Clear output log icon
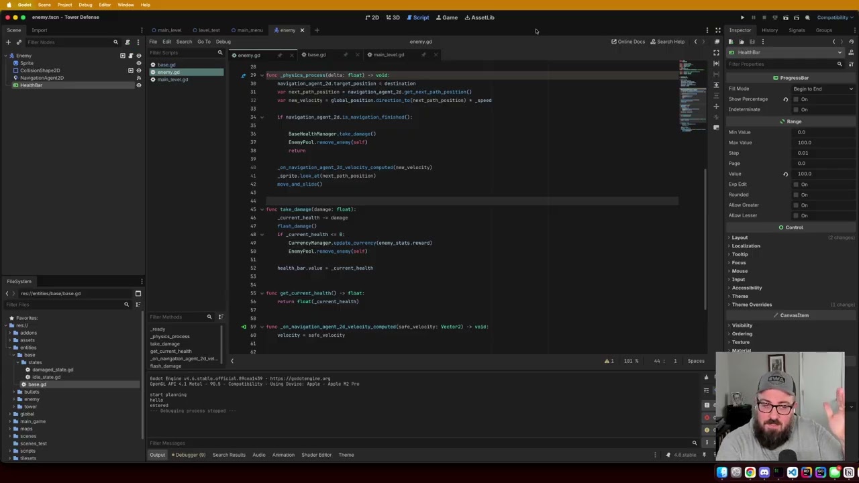 [x=706, y=378]
